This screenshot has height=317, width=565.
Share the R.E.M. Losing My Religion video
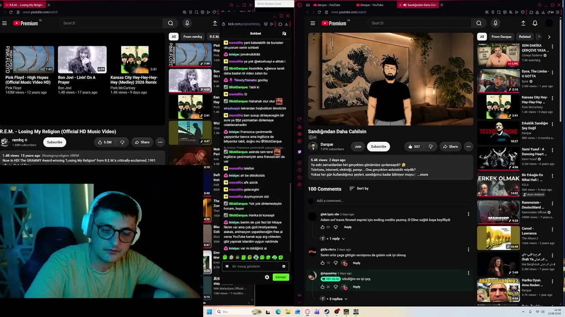(x=142, y=142)
